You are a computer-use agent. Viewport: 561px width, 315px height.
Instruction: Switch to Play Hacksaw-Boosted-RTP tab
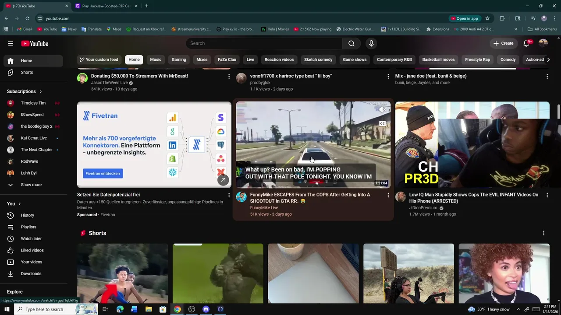(106, 6)
